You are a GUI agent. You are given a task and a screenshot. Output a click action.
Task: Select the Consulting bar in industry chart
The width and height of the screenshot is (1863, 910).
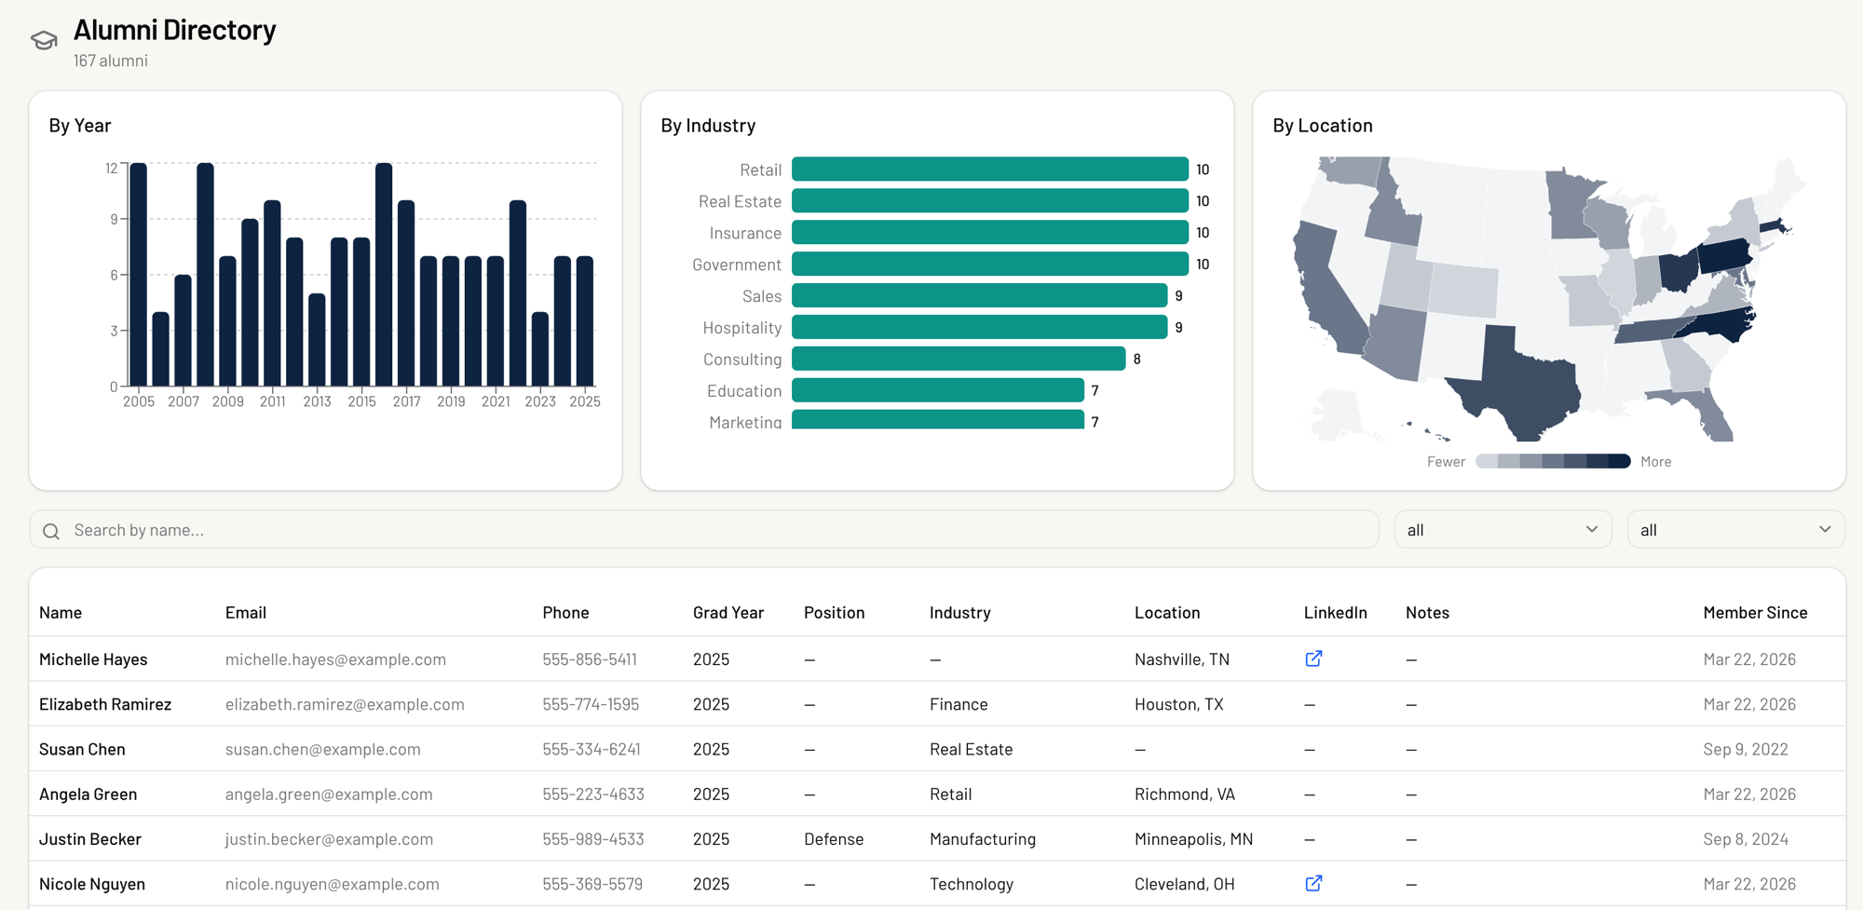tap(958, 360)
